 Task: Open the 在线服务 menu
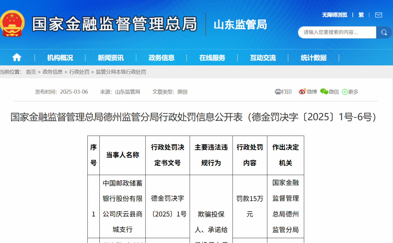[x=212, y=58]
